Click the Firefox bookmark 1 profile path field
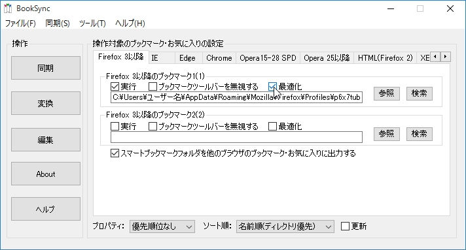This screenshot has width=466, height=250. pos(236,97)
